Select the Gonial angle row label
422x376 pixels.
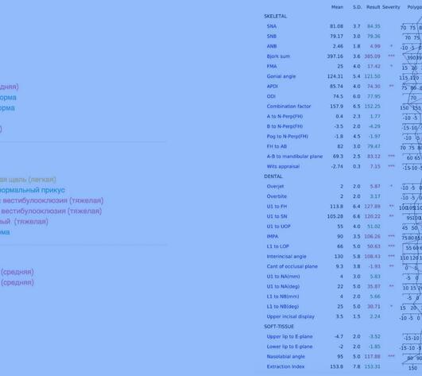281,76
